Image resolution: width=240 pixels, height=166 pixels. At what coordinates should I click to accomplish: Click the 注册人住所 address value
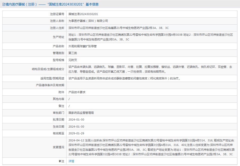[x=118, y=28]
